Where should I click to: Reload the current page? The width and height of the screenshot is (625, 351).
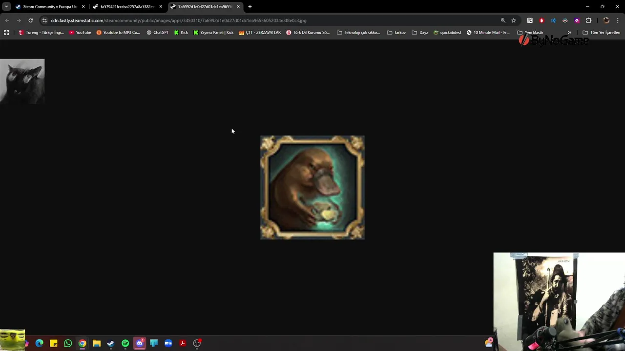(x=30, y=20)
